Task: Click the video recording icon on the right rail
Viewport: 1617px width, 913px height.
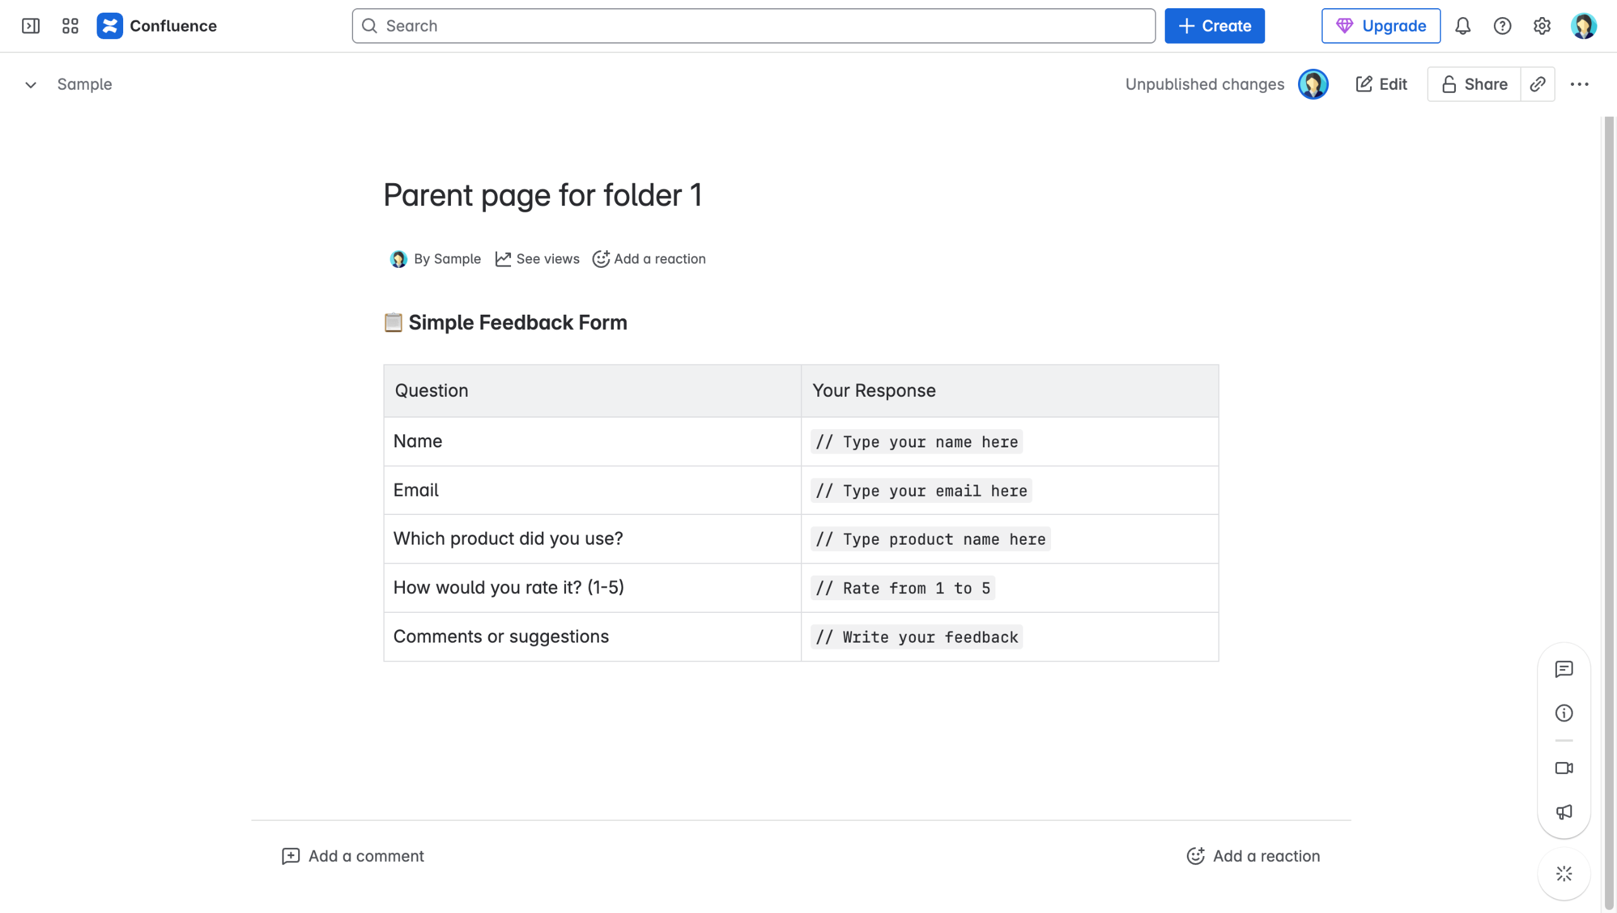Action: coord(1564,768)
